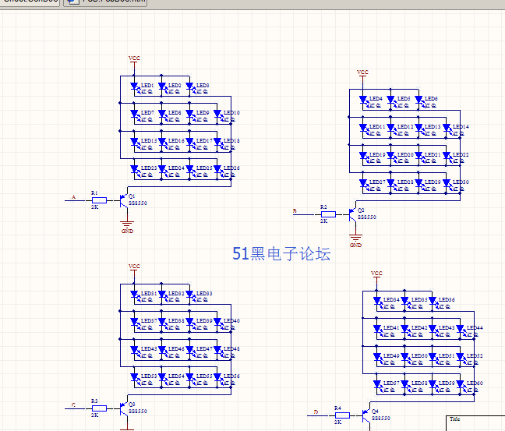Click the LED46 designator text

click(x=176, y=349)
